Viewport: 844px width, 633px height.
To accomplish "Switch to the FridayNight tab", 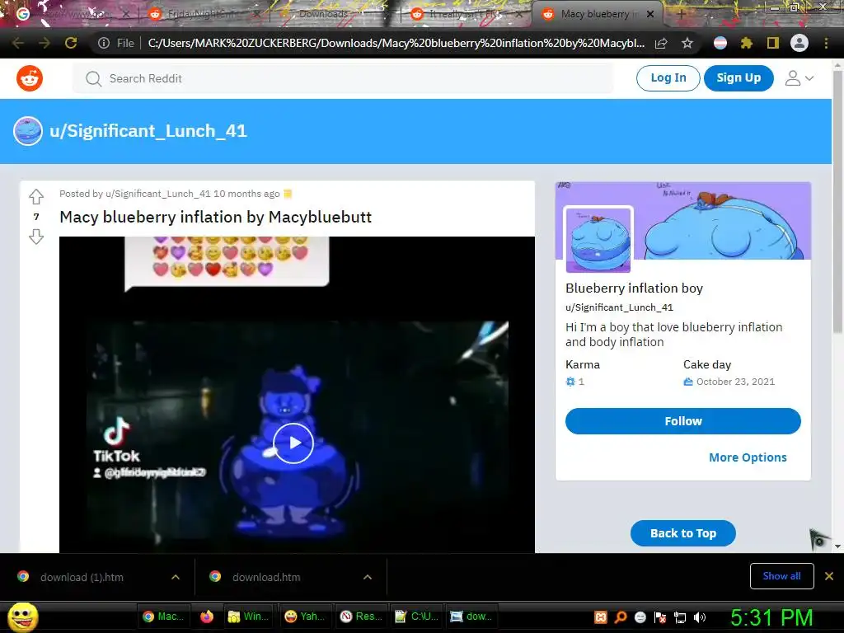I will (204, 14).
